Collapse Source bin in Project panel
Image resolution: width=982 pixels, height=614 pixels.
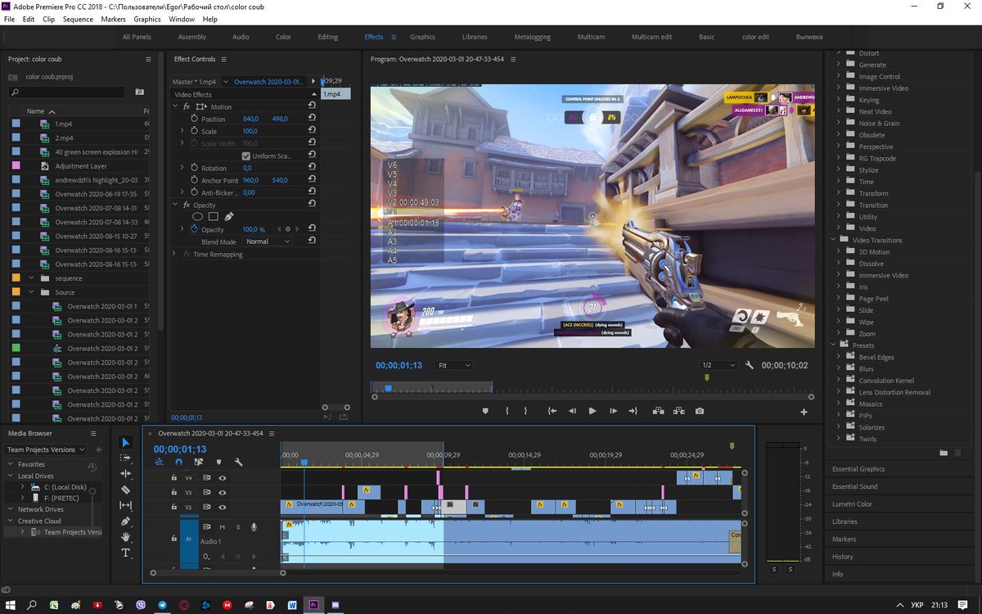[x=32, y=292]
